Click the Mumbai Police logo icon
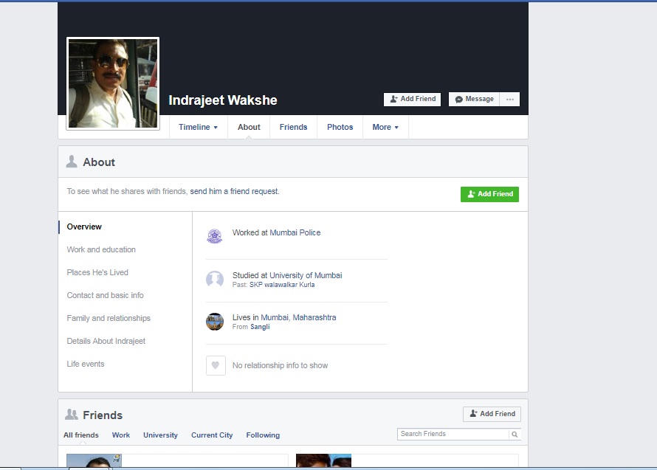The height and width of the screenshot is (470, 657). (214, 236)
